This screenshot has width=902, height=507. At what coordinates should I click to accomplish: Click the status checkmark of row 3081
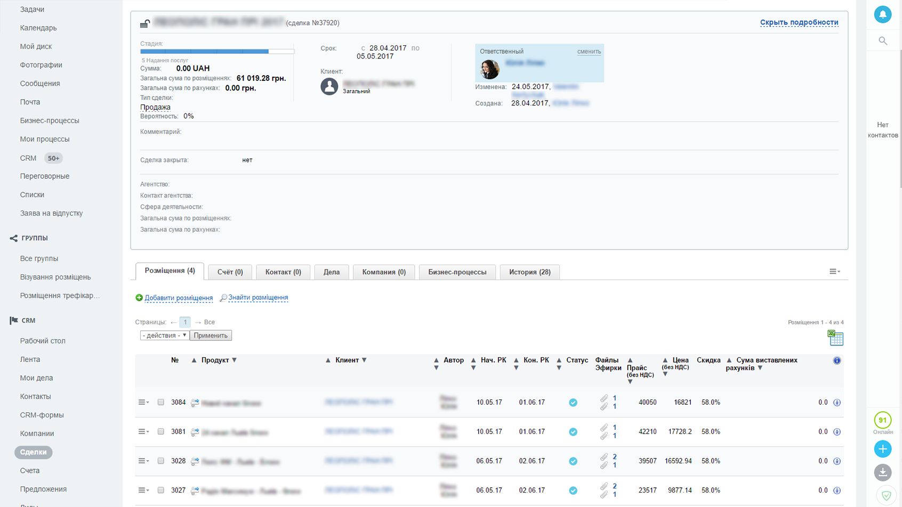(x=573, y=432)
